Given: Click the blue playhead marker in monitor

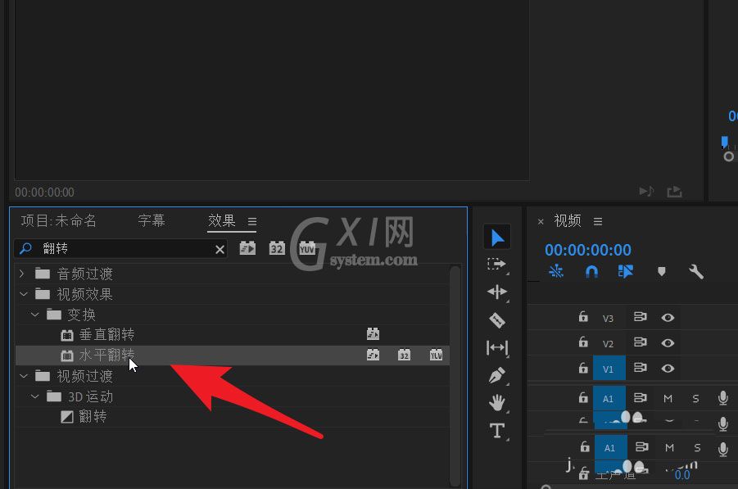Looking at the screenshot, I should pos(724,142).
